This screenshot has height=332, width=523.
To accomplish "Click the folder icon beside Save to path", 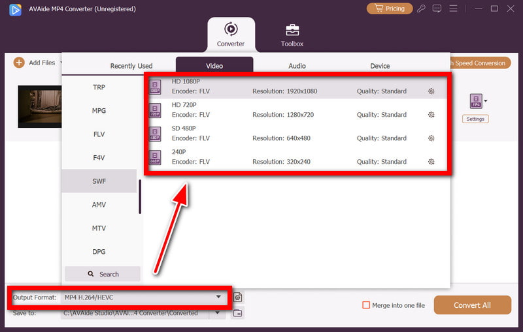I will (238, 313).
